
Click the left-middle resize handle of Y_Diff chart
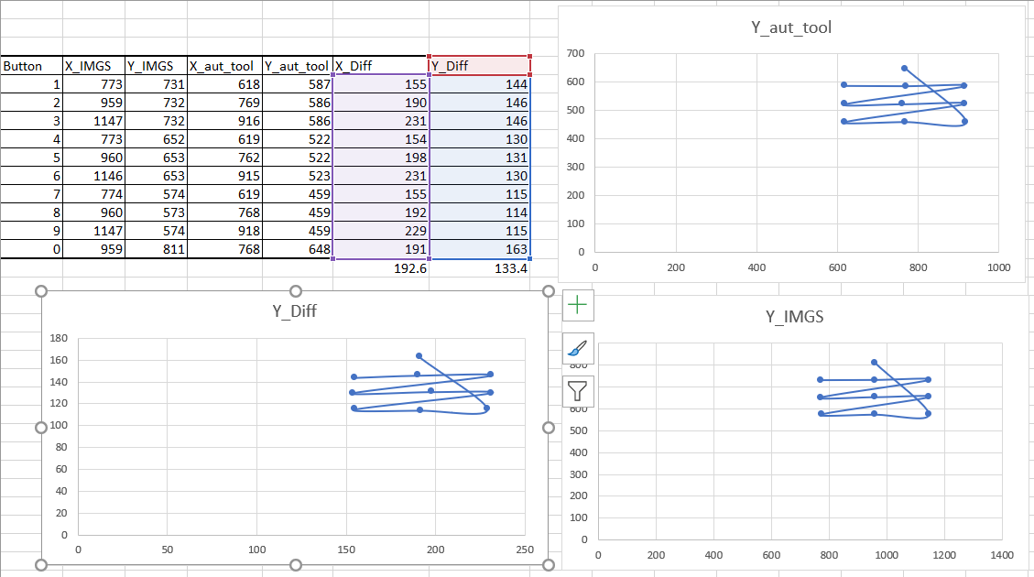40,428
